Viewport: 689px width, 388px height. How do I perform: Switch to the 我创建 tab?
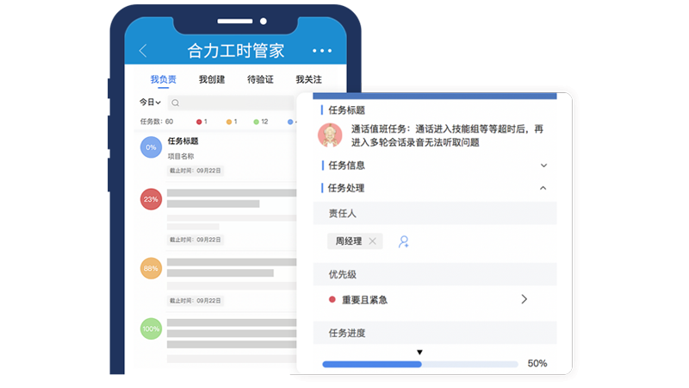pos(212,79)
